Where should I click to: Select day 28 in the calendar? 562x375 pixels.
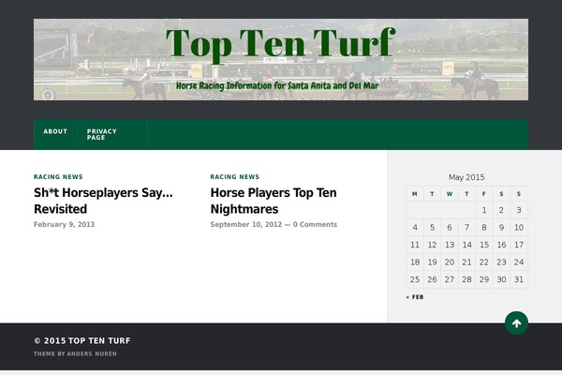(466, 279)
